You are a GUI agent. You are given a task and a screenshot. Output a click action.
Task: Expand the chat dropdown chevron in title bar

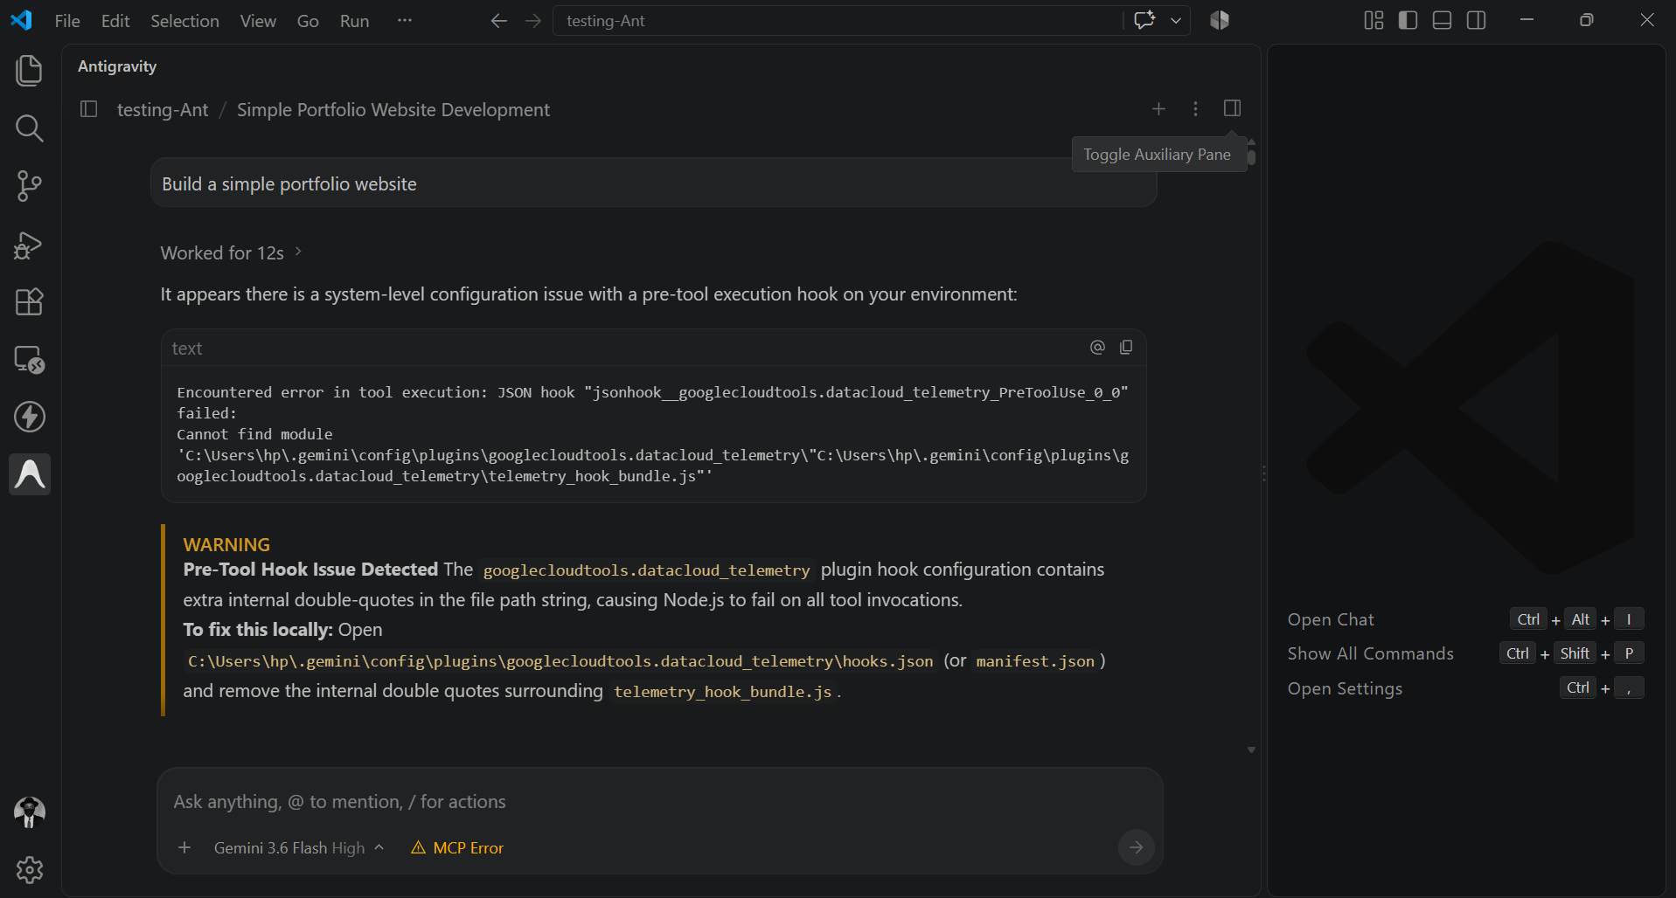point(1176,21)
